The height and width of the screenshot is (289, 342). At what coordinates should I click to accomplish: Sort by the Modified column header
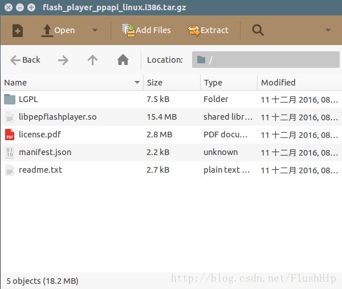(x=300, y=83)
